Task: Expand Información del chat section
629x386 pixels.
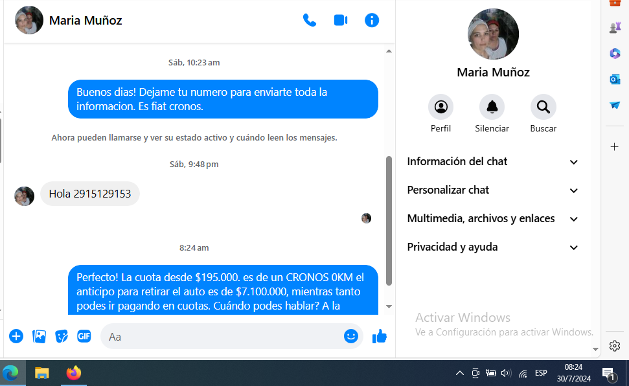Action: point(492,162)
